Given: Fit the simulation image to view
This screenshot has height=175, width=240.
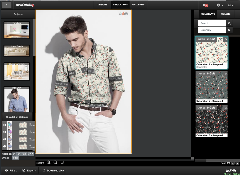Looking at the screenshot, I should pos(62,162).
